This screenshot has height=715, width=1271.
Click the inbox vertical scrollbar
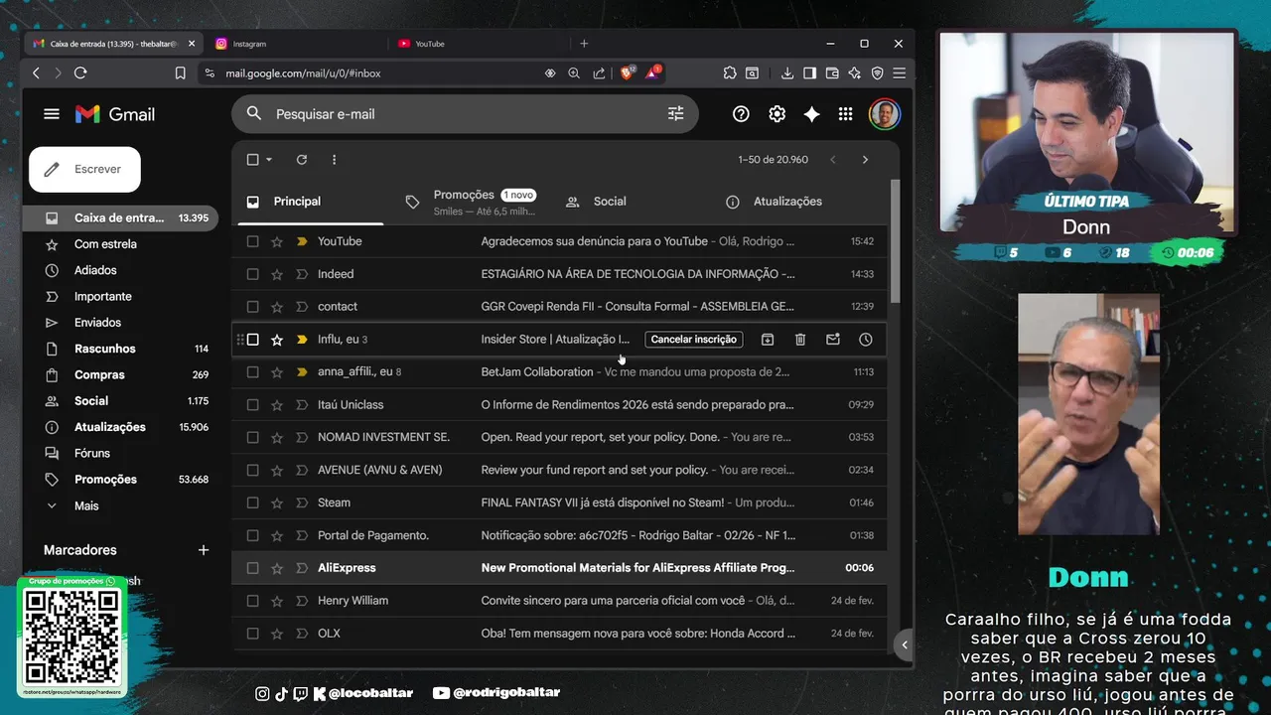(x=895, y=243)
